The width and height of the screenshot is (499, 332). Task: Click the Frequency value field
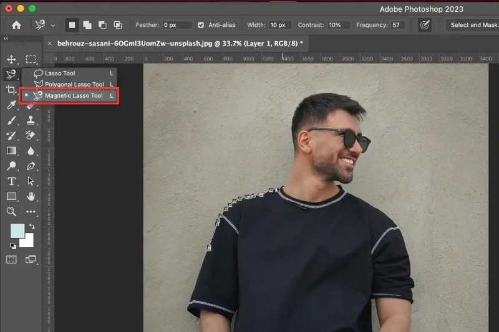coord(398,25)
